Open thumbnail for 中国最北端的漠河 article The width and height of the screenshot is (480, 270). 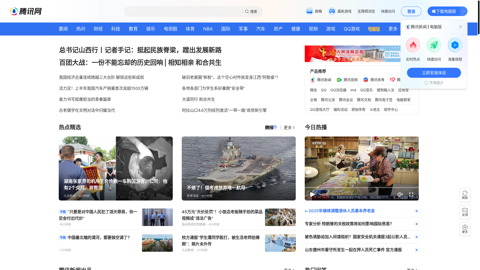(157, 243)
